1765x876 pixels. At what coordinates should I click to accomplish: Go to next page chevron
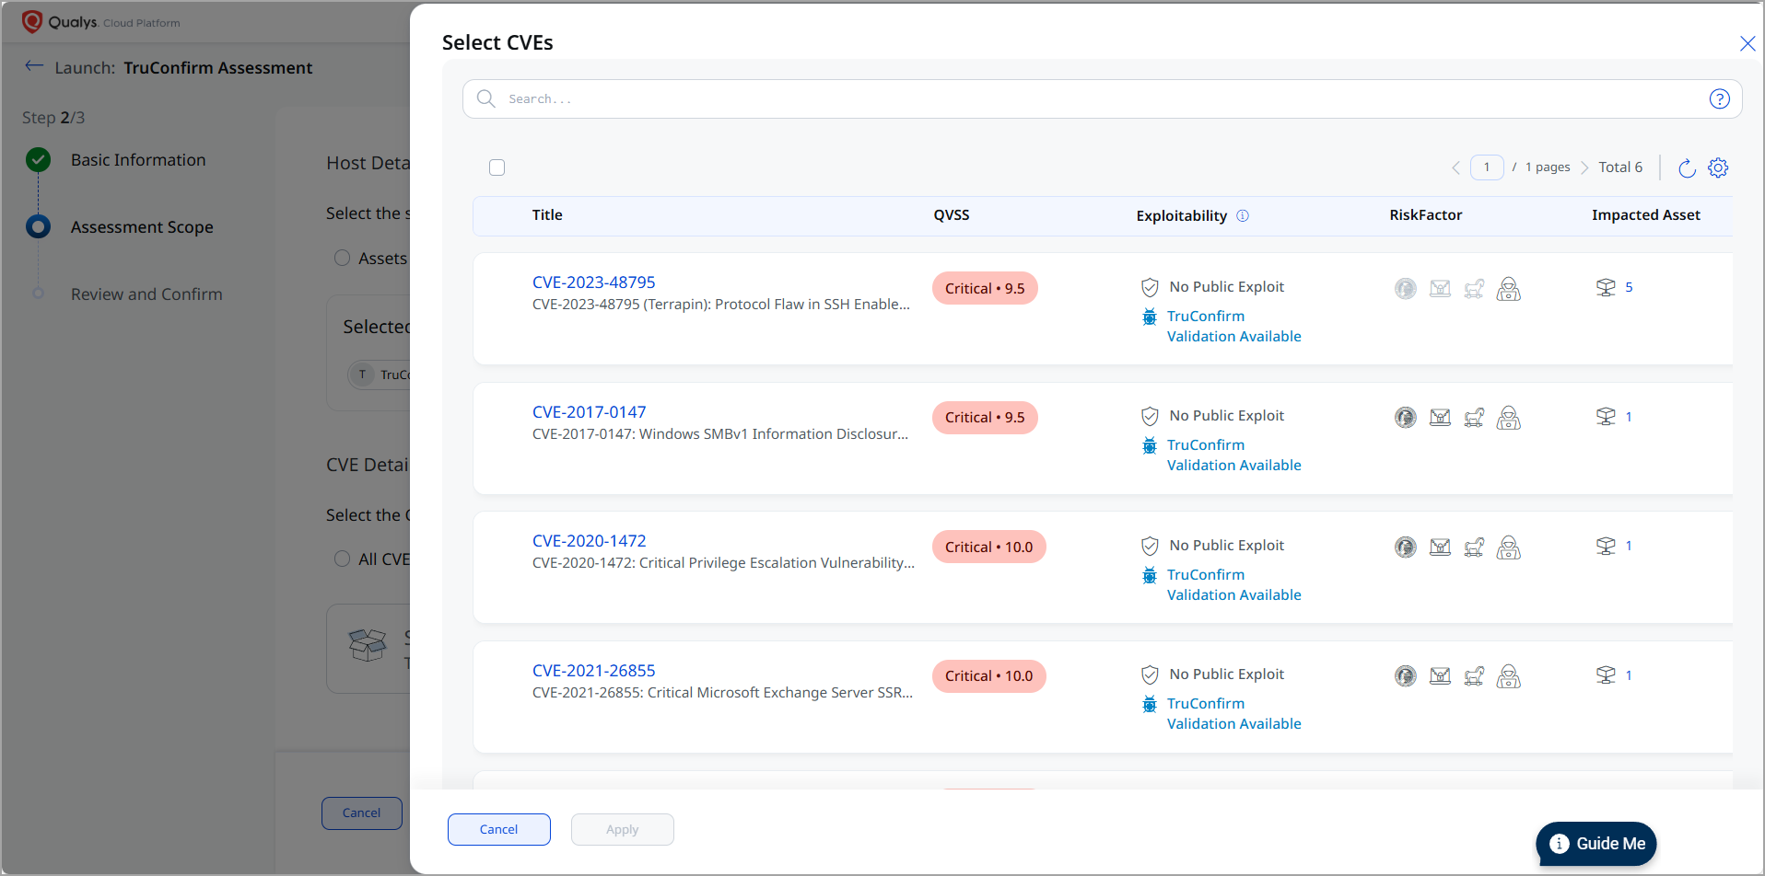coord(1584,167)
